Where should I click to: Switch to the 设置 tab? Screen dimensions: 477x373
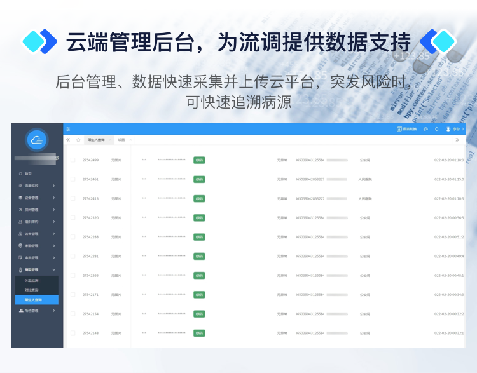tap(121, 139)
